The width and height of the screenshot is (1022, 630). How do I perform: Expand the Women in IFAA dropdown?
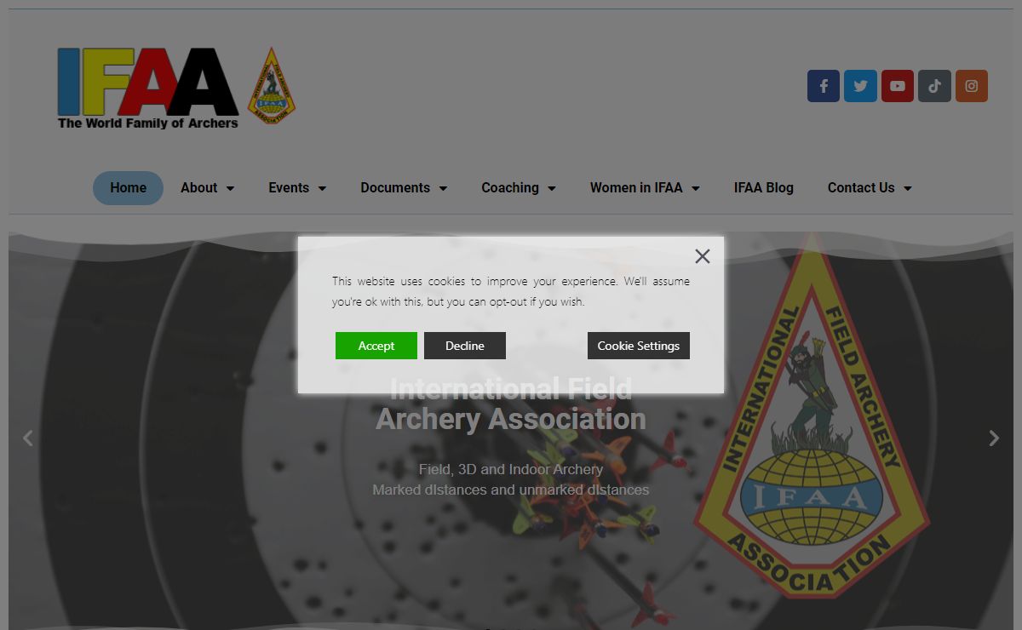coord(645,188)
